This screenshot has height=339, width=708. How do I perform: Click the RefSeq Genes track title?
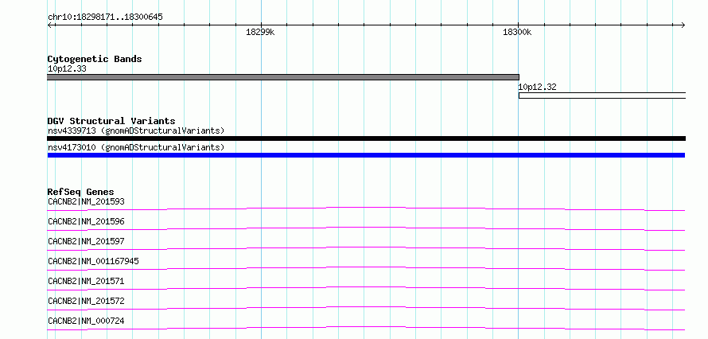pyautogui.click(x=81, y=192)
